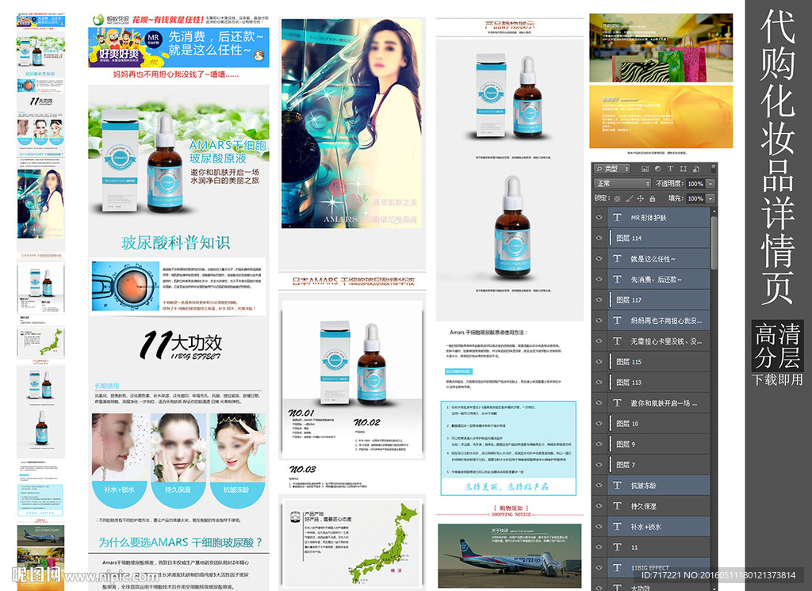The height and width of the screenshot is (591, 812).
Task: Click the T icon of 补水+锁水 layer
Action: click(x=617, y=526)
